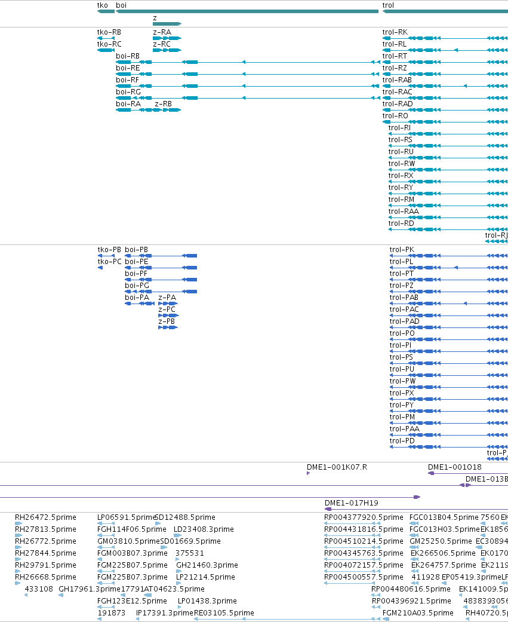Open the tko-RB transcript label
This screenshot has height=622, width=508.
[109, 32]
